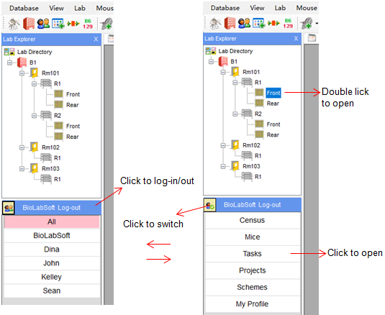Click the B6 129 strain icon in left toolbar
The height and width of the screenshot is (315, 385).
coord(88,24)
